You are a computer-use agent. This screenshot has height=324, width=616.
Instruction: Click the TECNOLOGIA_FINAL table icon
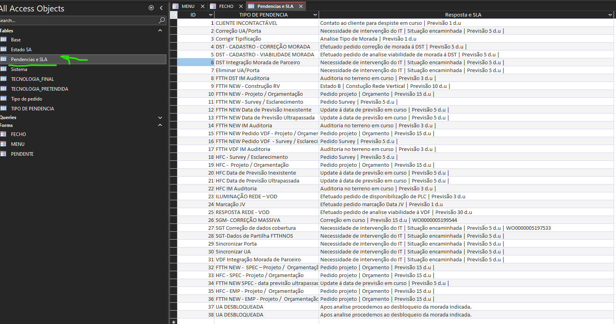point(4,79)
